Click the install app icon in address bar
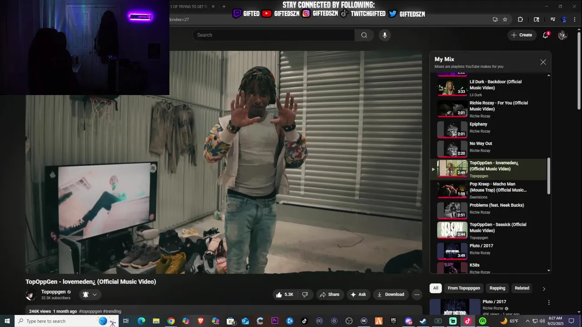The image size is (582, 327). coord(495,20)
